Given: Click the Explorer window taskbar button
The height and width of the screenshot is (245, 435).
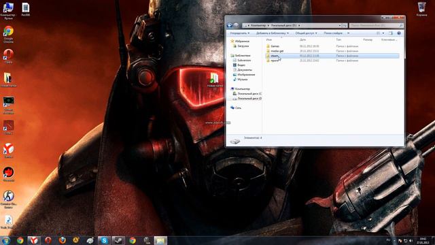Looking at the screenshot, I should [160, 240].
